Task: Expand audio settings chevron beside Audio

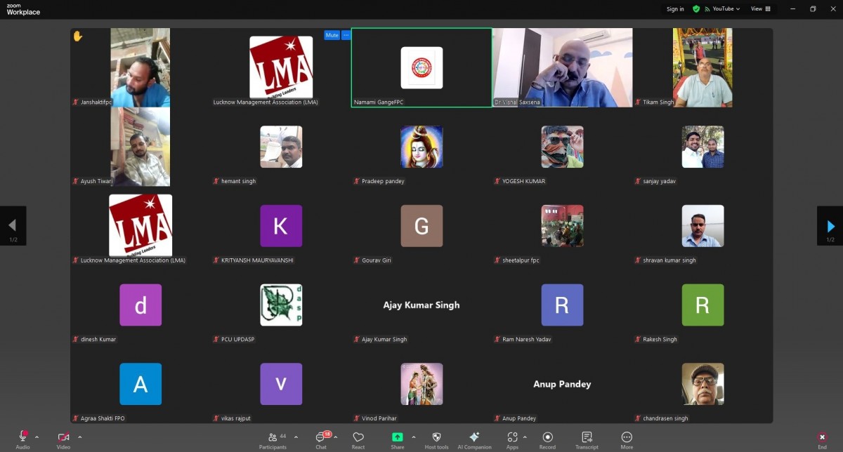Action: click(37, 437)
